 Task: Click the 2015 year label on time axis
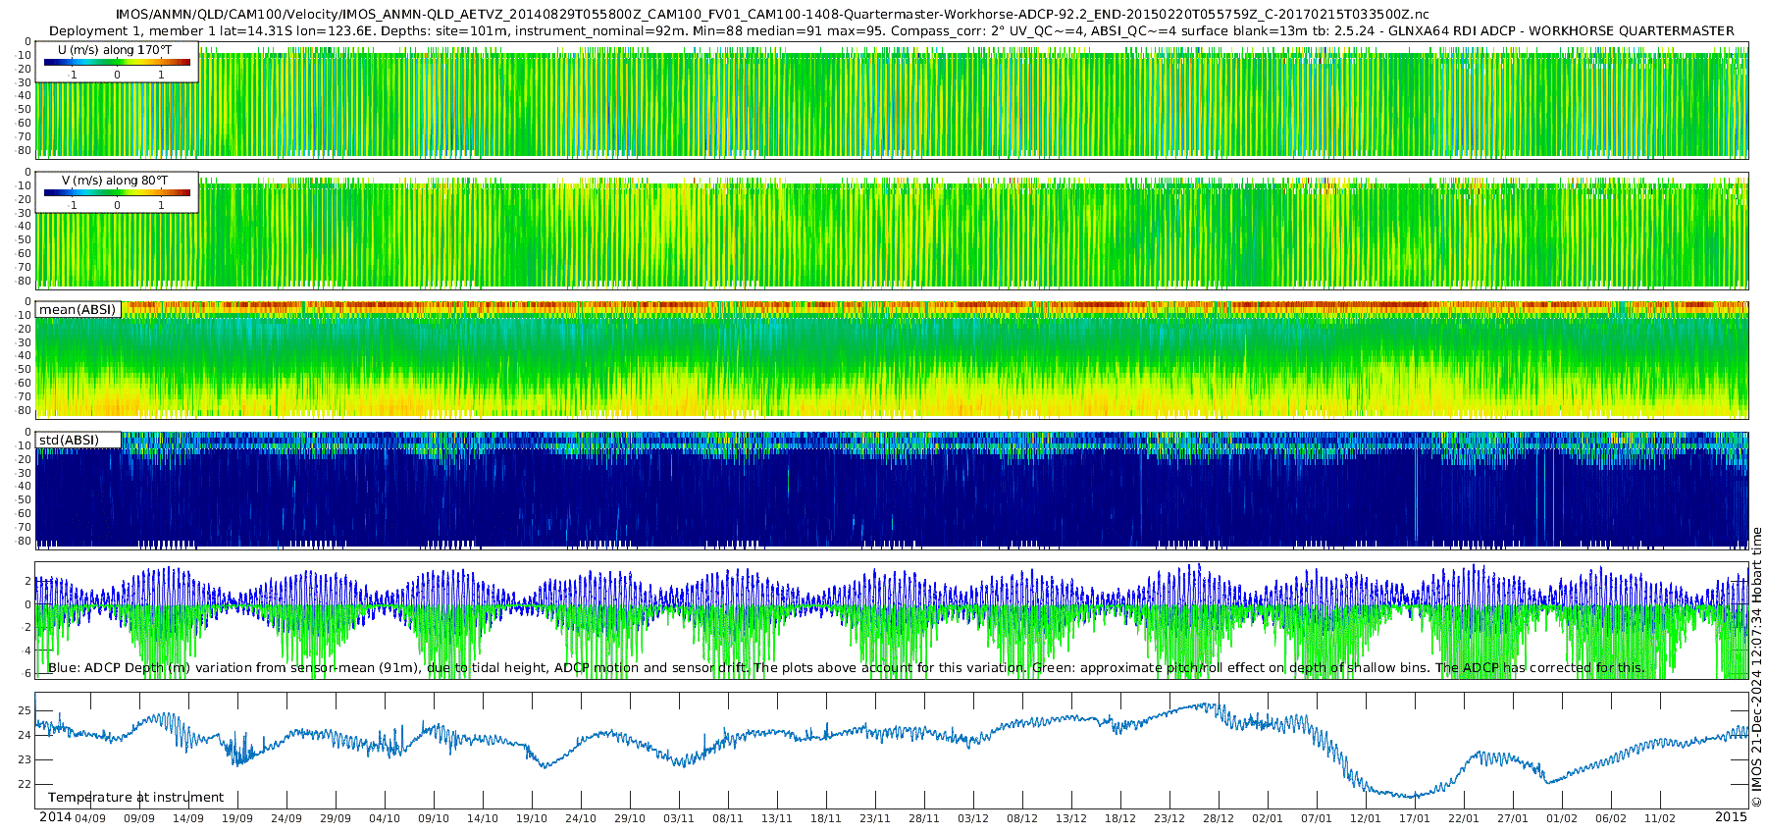(x=1731, y=817)
